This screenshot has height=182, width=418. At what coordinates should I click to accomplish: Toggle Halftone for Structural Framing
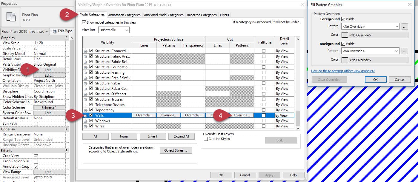pyautogui.click(x=264, y=73)
